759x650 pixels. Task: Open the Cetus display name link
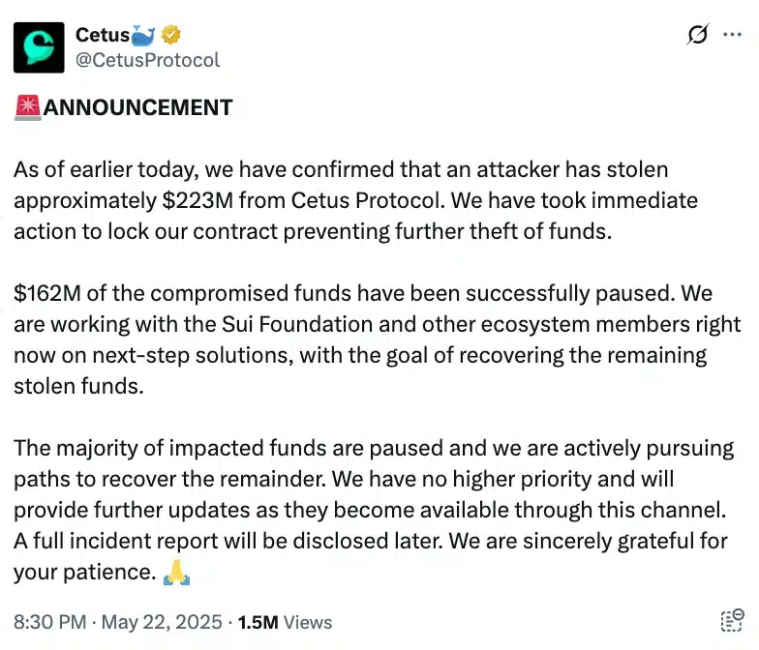pos(102,35)
